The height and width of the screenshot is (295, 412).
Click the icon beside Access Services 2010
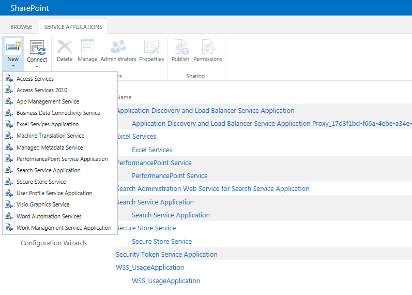(x=9, y=90)
